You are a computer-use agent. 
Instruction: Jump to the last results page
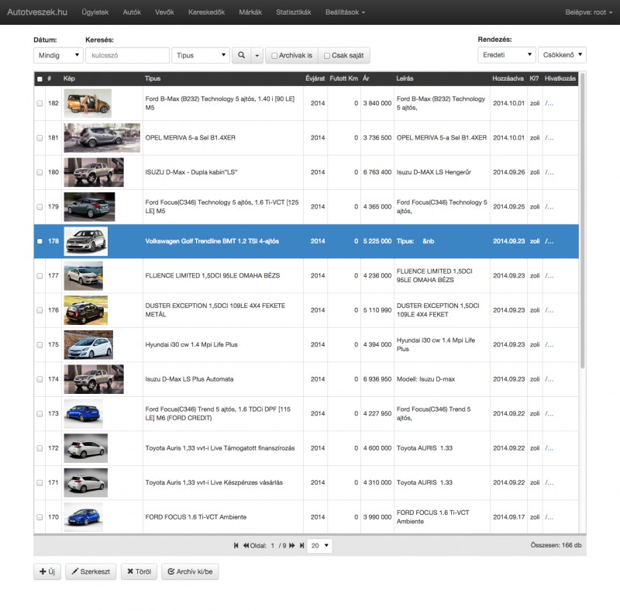(x=301, y=546)
